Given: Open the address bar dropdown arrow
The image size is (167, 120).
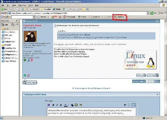Looking at the screenshot, I should [x=148, y=13].
